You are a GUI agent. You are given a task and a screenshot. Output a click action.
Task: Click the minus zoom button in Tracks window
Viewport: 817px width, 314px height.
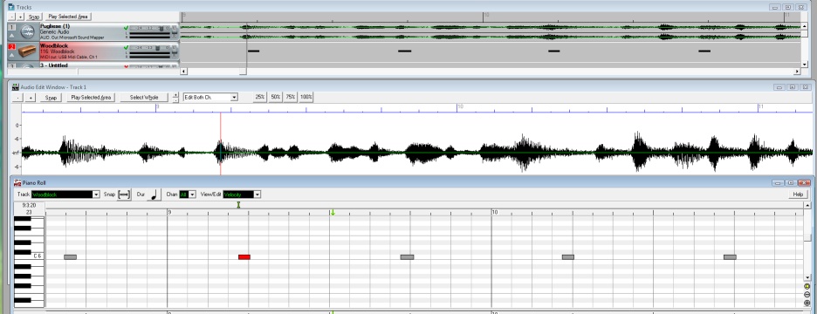pos(12,17)
